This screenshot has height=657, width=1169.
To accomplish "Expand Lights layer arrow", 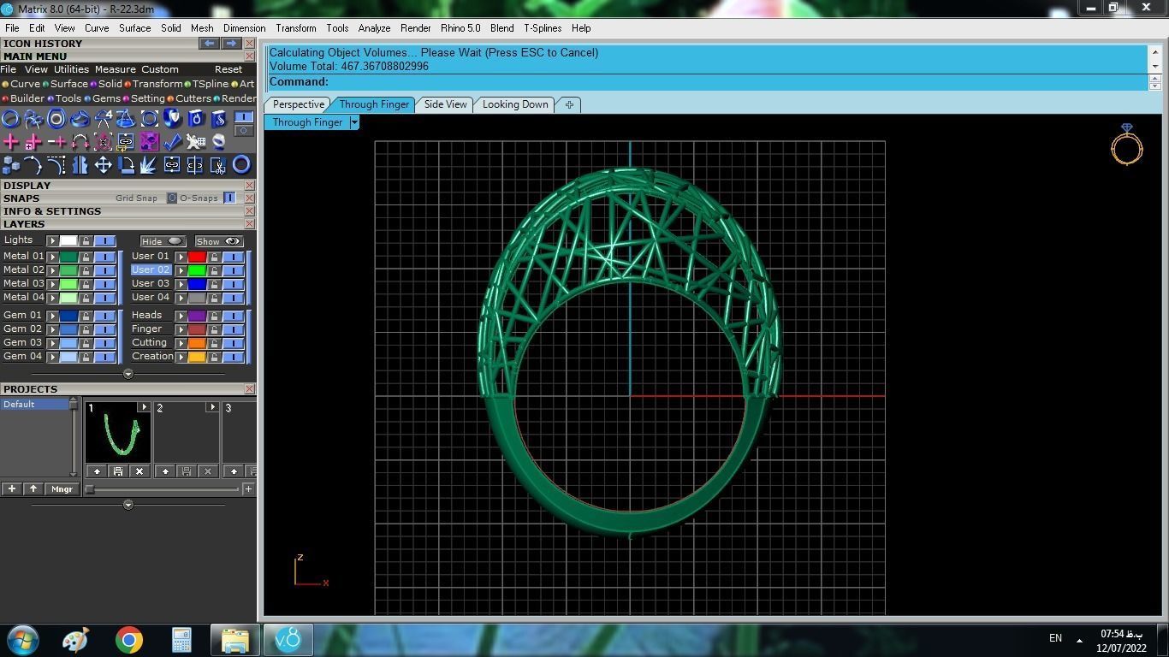I will point(52,240).
